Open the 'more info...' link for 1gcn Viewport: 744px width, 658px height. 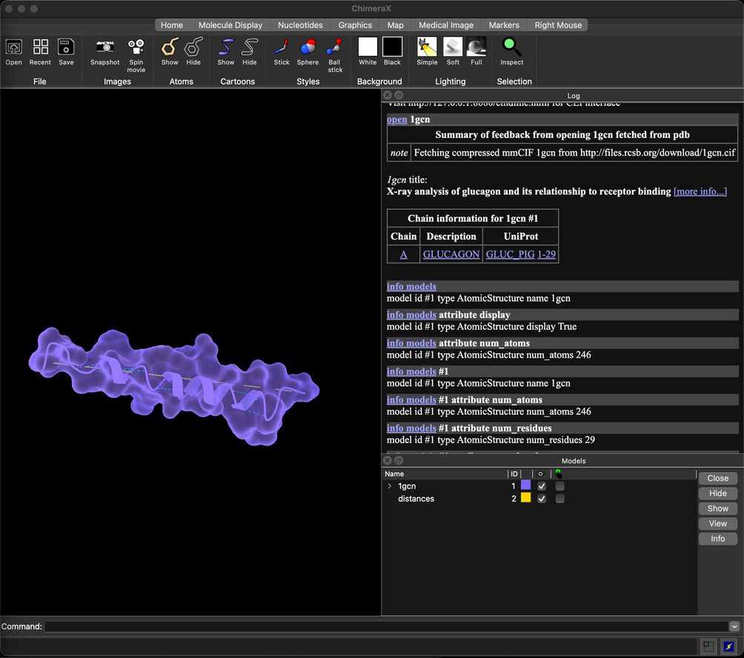pos(700,192)
